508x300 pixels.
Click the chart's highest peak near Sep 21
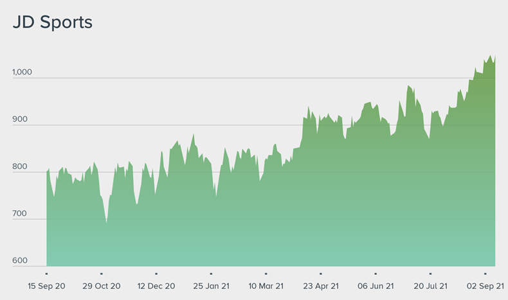[x=490, y=56]
